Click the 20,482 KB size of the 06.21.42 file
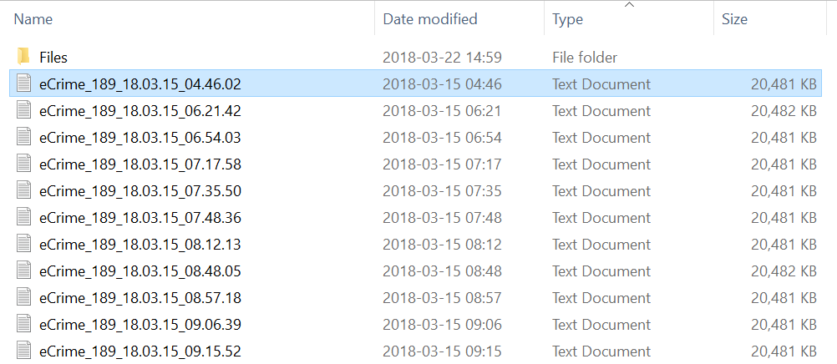Viewport: 837px width, 364px height. coord(783,110)
